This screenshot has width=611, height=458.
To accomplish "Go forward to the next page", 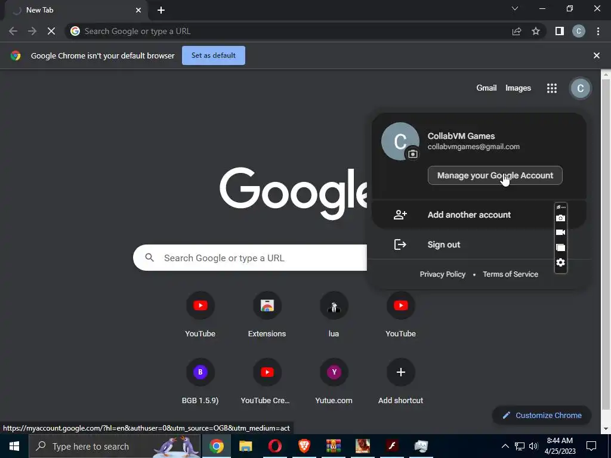I will pyautogui.click(x=32, y=31).
